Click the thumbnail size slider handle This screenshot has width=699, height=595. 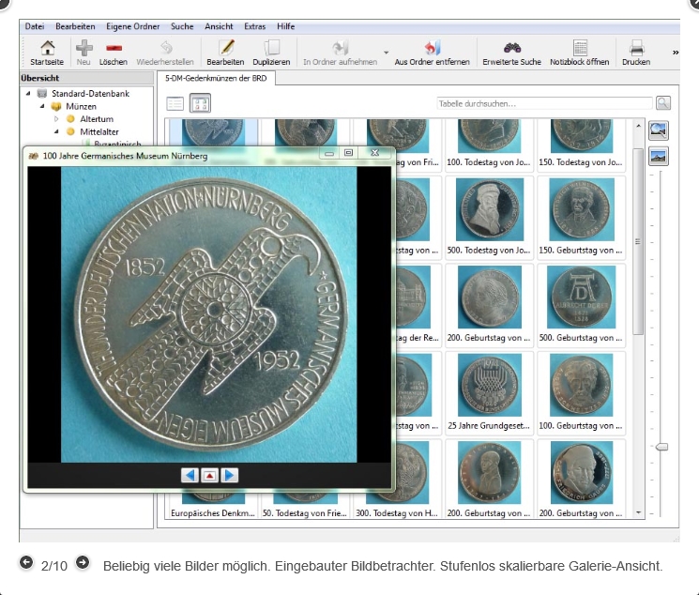tap(661, 447)
